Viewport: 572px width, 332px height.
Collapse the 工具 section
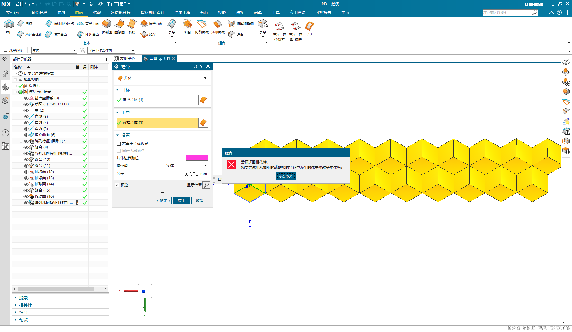coord(118,113)
